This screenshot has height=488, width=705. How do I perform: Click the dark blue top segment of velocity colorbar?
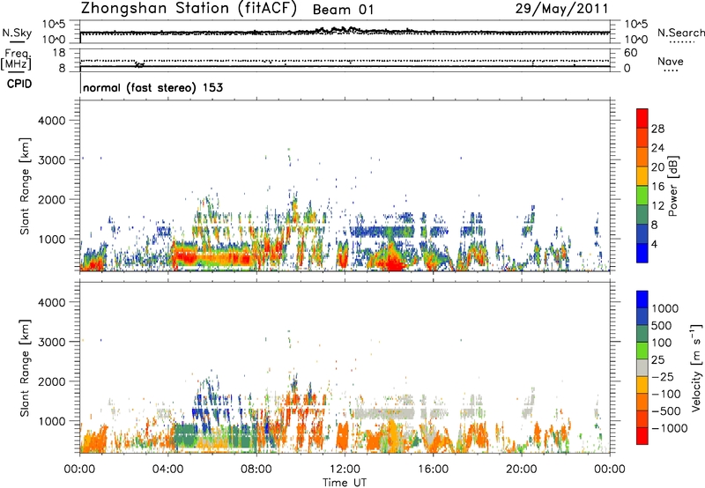tap(642, 299)
